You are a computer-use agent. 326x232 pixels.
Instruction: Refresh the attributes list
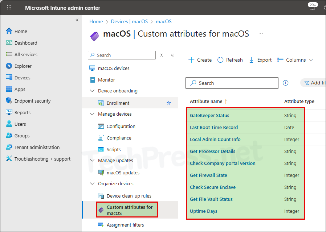230,60
